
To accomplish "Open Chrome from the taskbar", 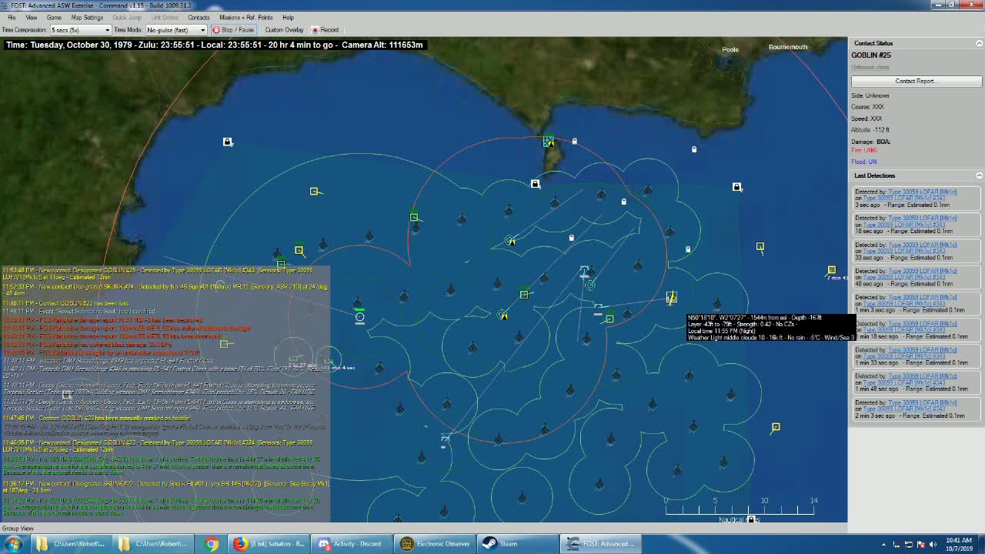I will point(211,543).
